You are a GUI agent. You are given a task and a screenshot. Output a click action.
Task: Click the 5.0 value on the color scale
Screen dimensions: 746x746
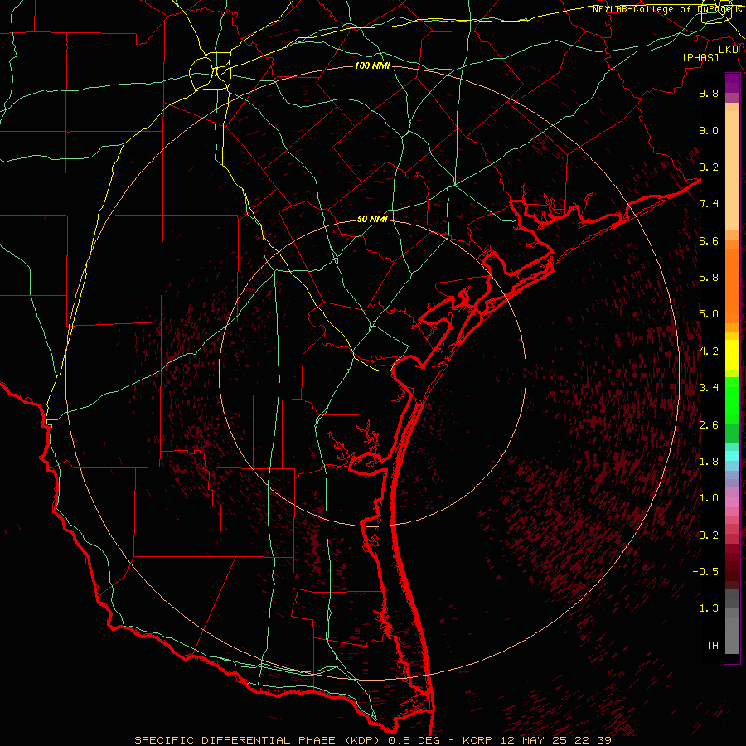click(709, 314)
